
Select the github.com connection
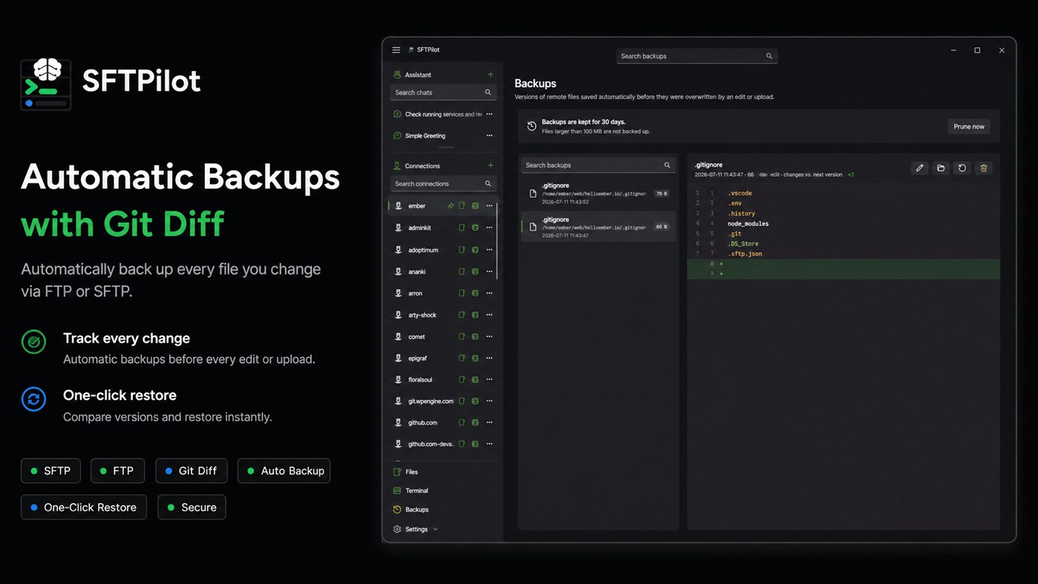click(x=443, y=422)
